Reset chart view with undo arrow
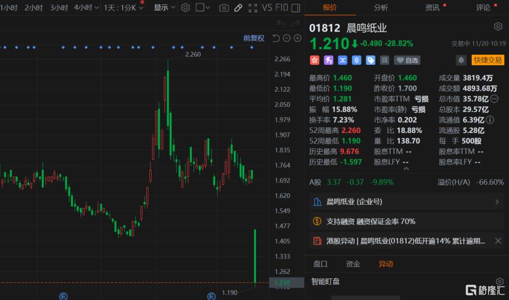Image resolution: width=509 pixels, height=300 pixels. 276,39
